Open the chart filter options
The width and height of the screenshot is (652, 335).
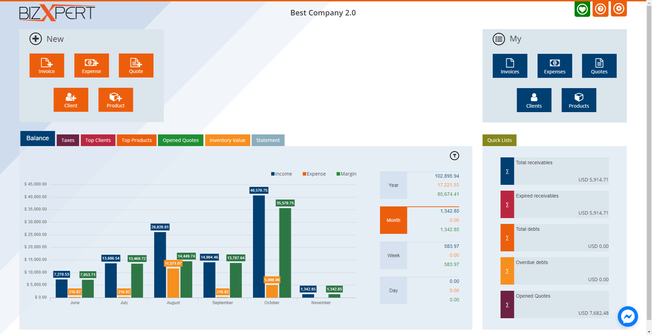coord(455,155)
